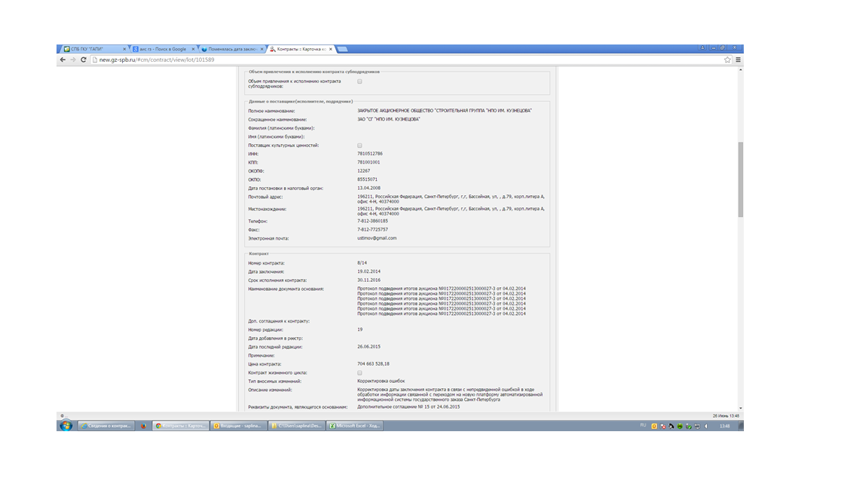Toggle subcontractor involvement volume checkbox

[x=360, y=81]
